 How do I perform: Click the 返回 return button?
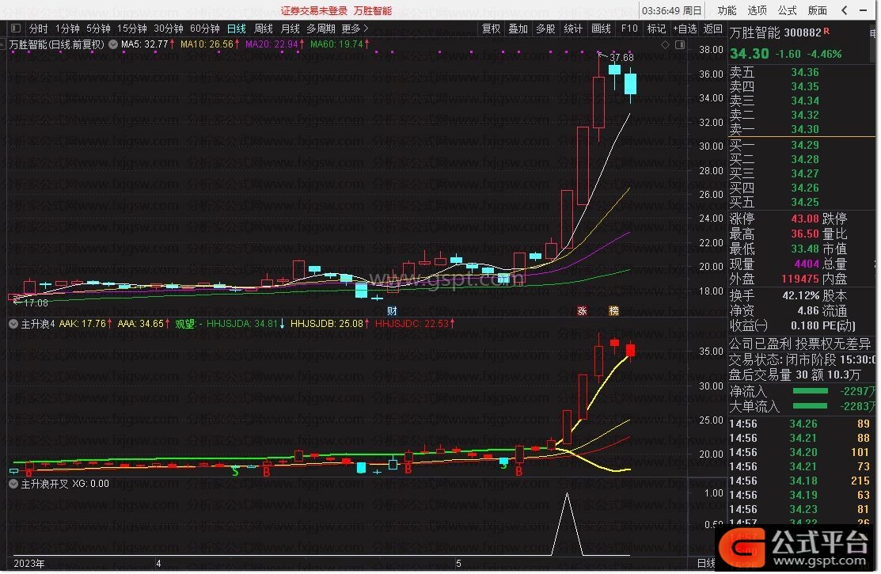coord(713,29)
